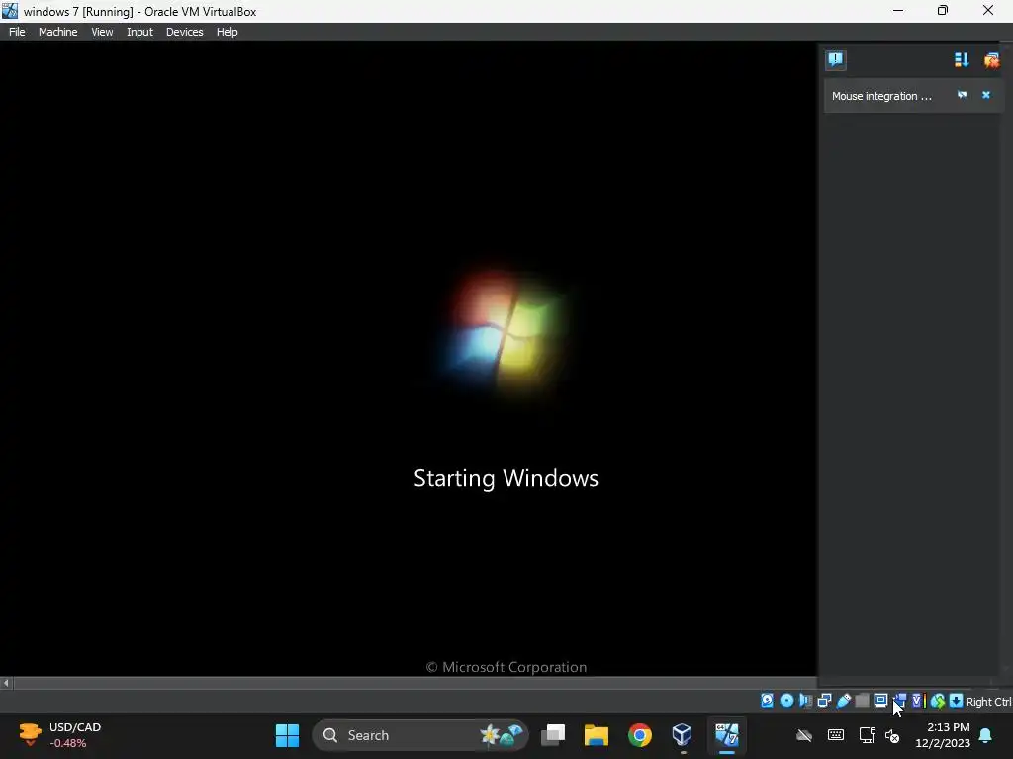
Task: Open the notification bell in the tray
Action: tap(986, 735)
